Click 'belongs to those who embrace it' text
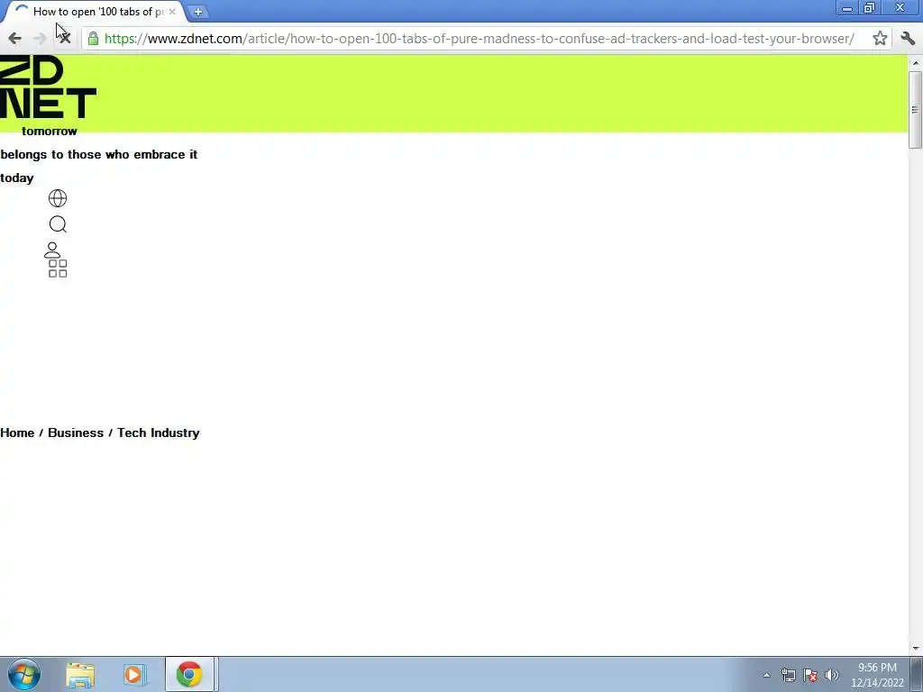The image size is (923, 692). click(99, 155)
